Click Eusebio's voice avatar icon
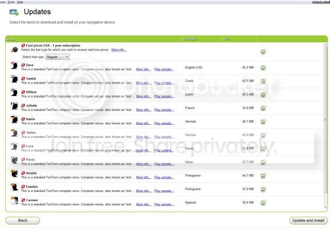This screenshot has height=228, width=330. (x=14, y=187)
